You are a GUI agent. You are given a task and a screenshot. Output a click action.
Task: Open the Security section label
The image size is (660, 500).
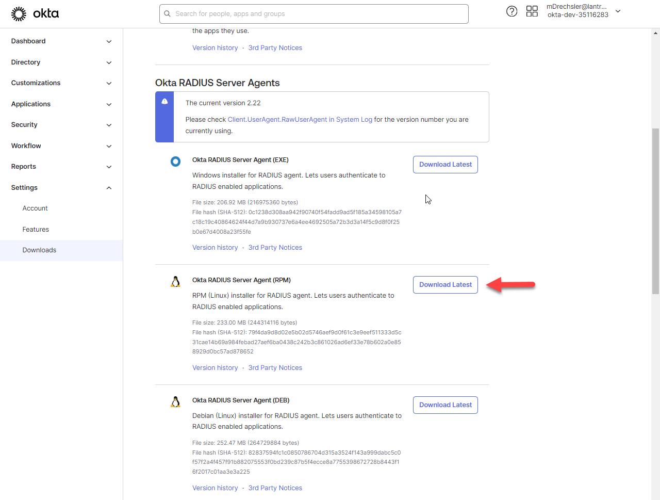click(x=24, y=125)
